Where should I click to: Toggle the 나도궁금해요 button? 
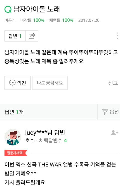point(50,83)
